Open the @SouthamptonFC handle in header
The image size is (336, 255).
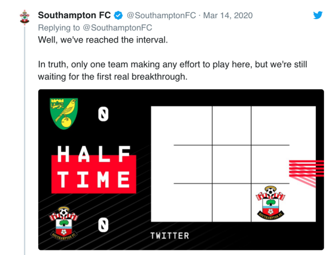(x=161, y=15)
